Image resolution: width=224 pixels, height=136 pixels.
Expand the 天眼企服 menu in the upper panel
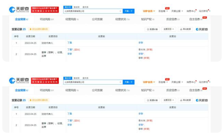pyautogui.click(x=177, y=11)
